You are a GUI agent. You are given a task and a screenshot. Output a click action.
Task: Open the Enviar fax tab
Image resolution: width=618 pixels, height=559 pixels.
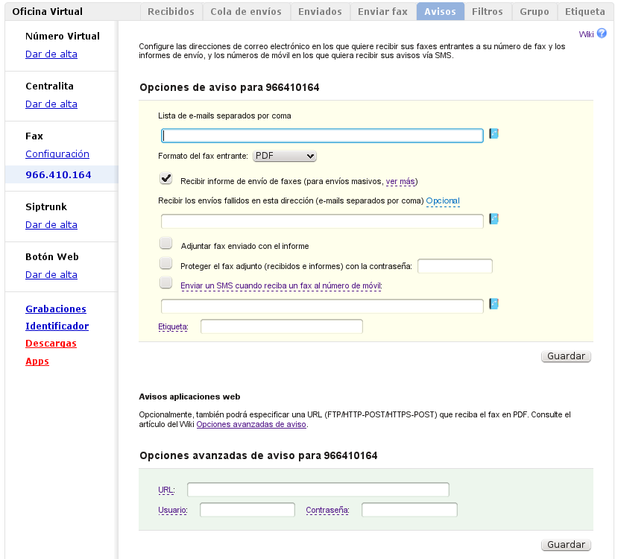pyautogui.click(x=382, y=11)
